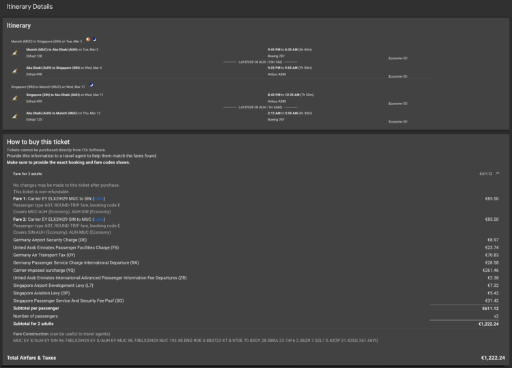Click the €611.12 fare header price
Screen dimensions: 512x368
click(x=485, y=174)
